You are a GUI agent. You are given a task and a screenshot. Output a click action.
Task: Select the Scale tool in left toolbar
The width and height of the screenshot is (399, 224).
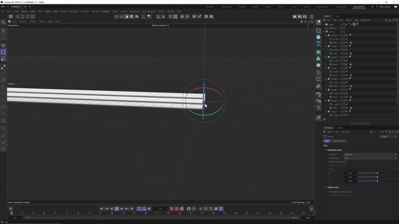(x=3, y=58)
